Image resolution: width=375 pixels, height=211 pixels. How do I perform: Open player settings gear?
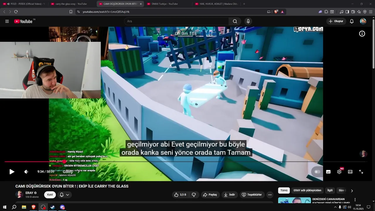pos(339,172)
